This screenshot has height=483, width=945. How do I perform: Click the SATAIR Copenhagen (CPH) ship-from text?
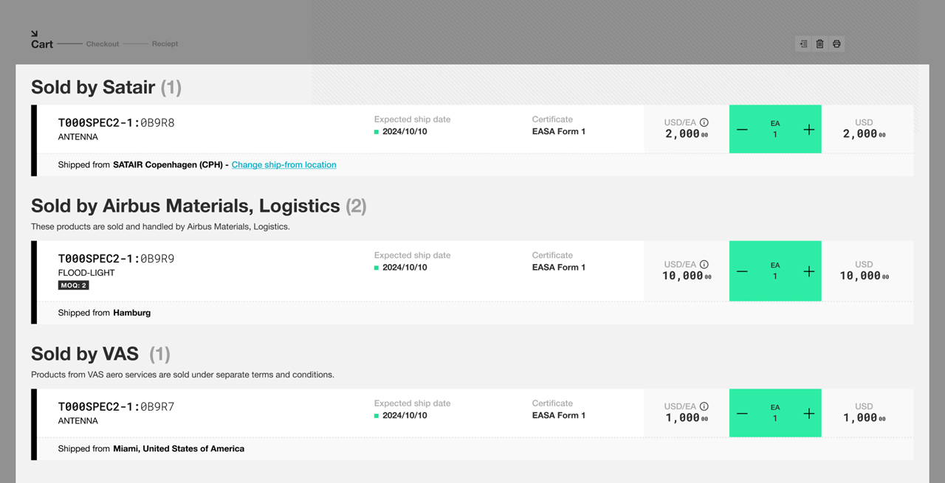pyautogui.click(x=168, y=165)
